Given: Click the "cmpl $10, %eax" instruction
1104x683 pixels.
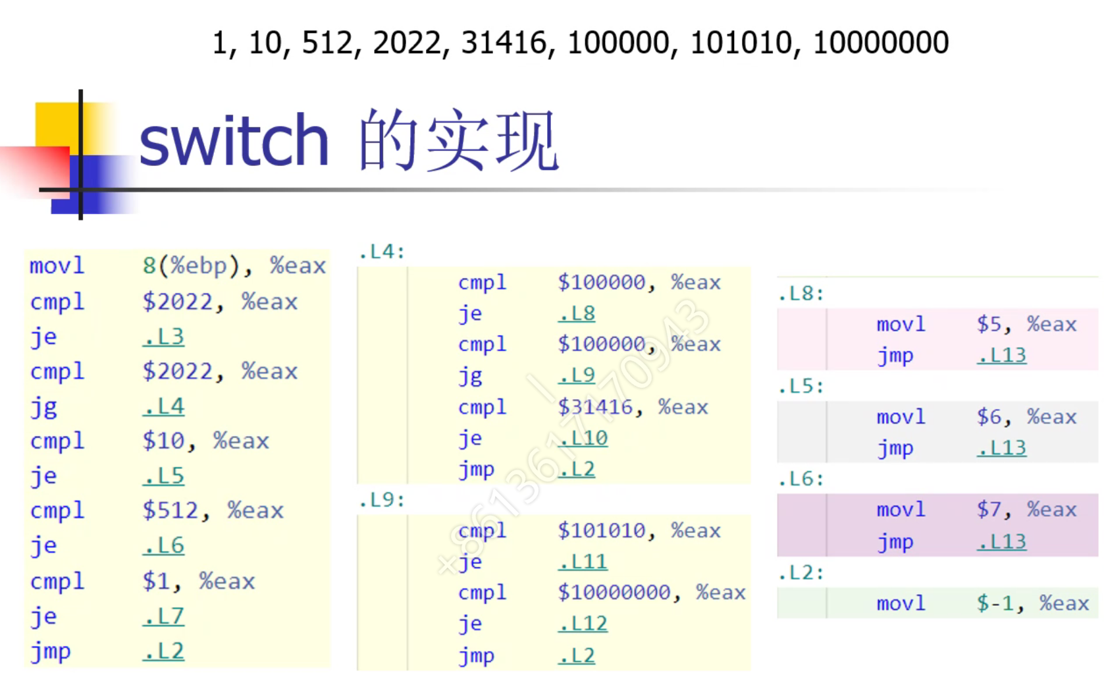Looking at the screenshot, I should coord(149,441).
